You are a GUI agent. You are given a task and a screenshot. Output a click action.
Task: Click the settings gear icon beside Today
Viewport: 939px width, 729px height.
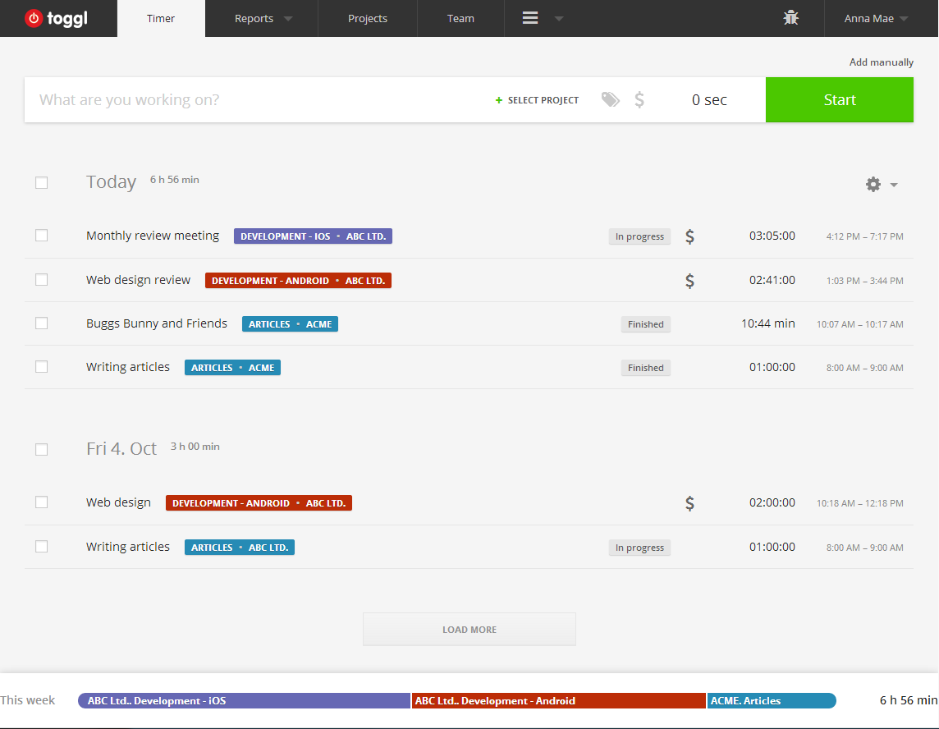tap(873, 185)
